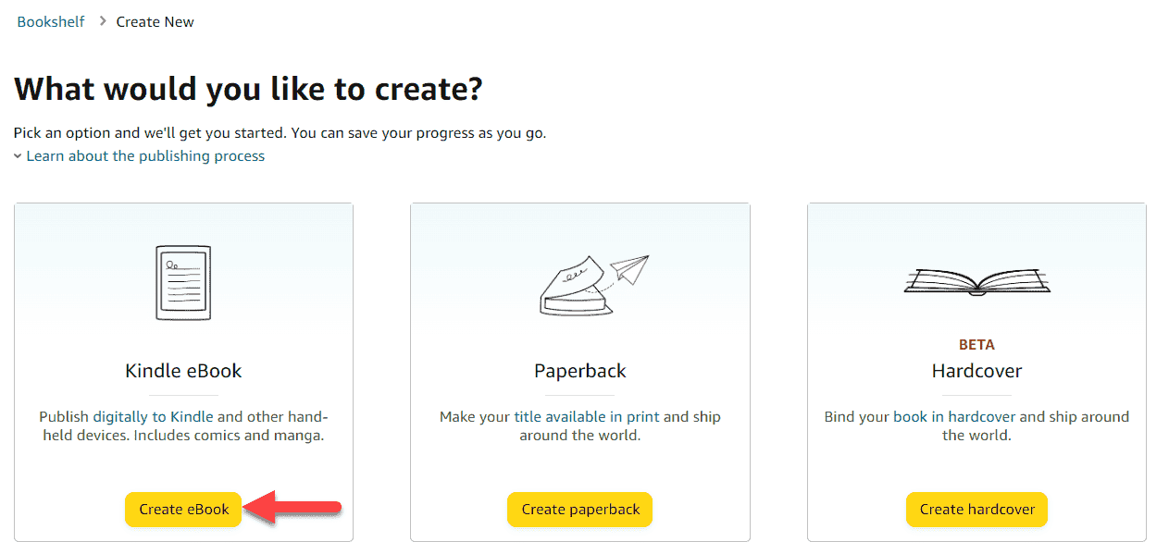Select the Kindle eBook card title
The height and width of the screenshot is (554, 1169).
(x=183, y=371)
